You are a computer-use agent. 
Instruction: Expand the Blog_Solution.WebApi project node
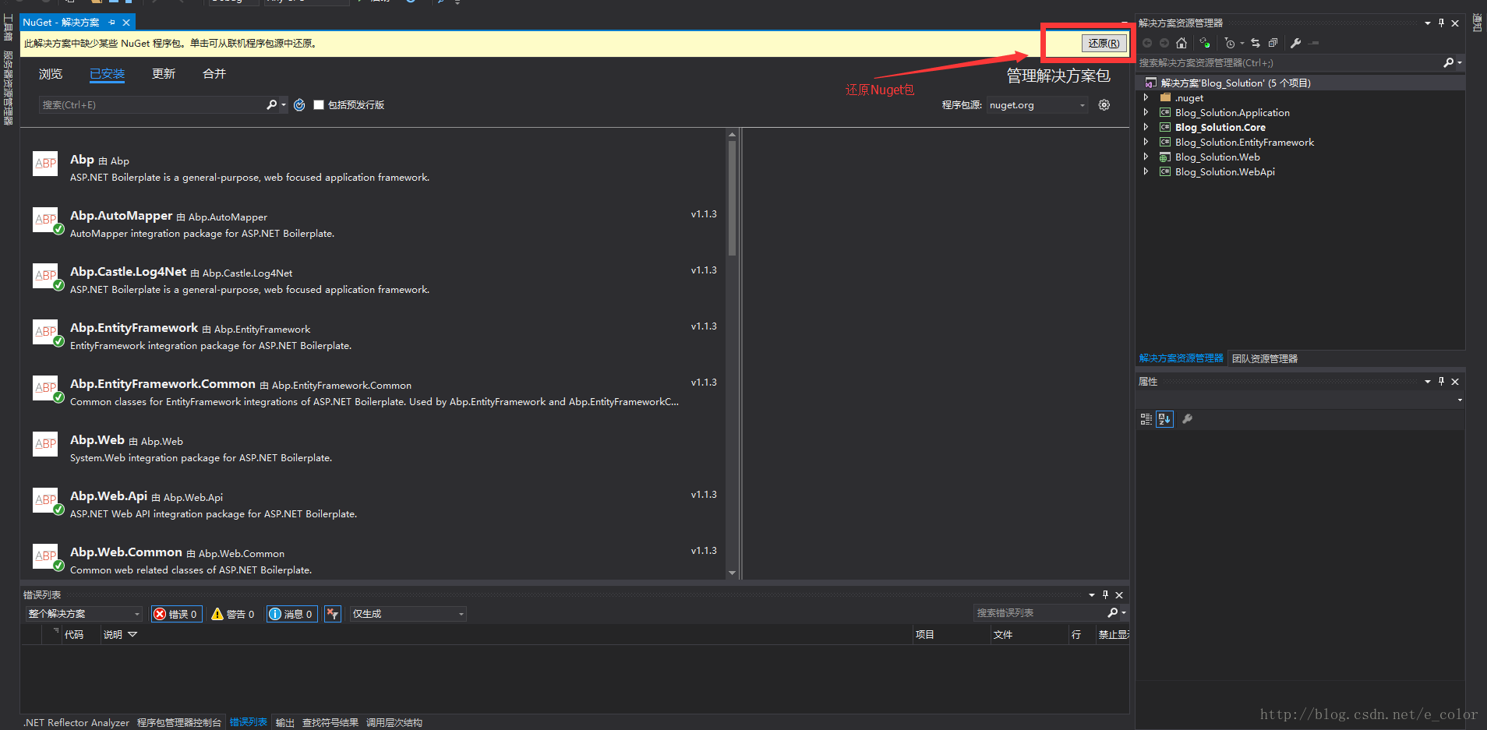[1146, 172]
